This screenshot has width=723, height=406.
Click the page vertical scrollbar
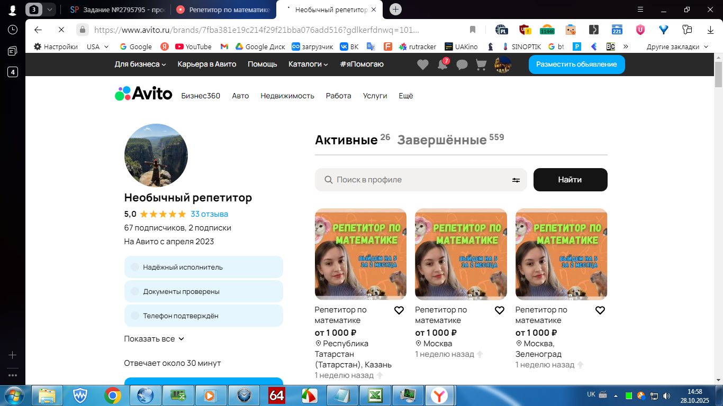pos(718,74)
